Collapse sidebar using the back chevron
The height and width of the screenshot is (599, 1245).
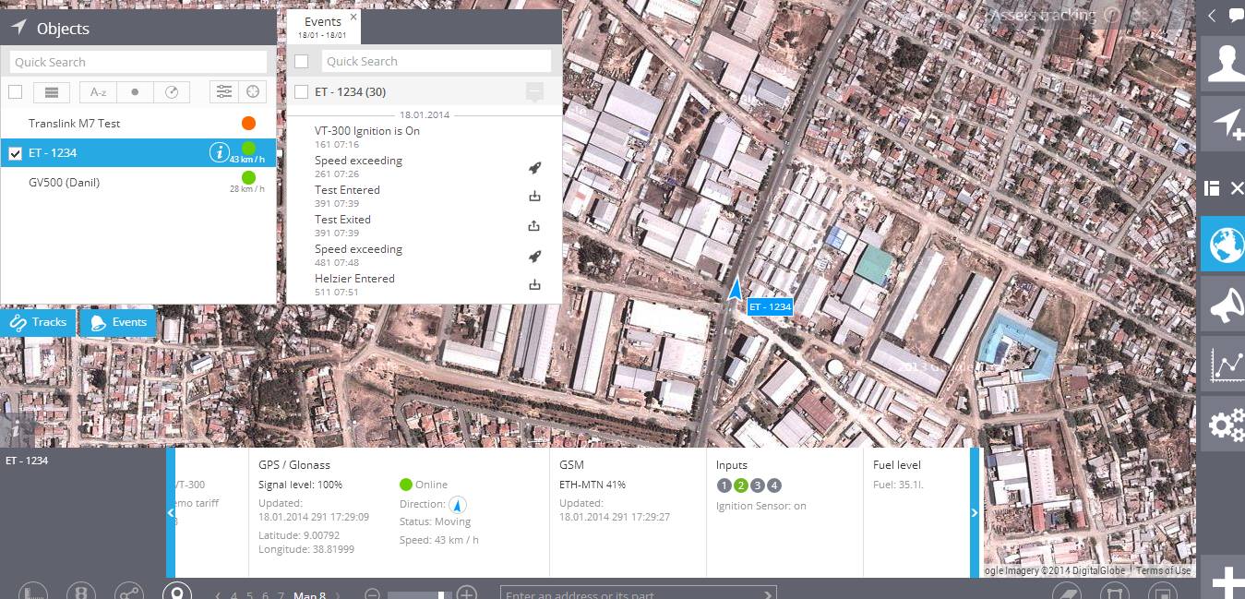[x=1212, y=15]
